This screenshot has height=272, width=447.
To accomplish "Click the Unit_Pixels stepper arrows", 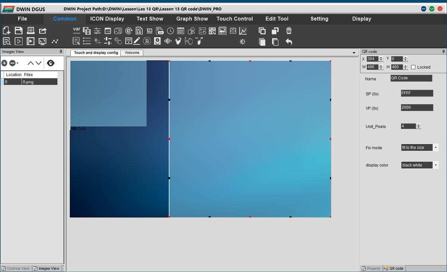I will [x=419, y=126].
